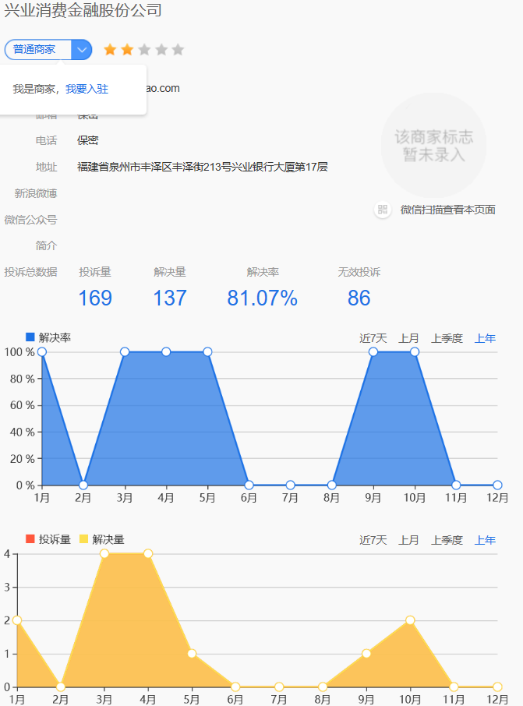Click the 普通商家 merchant type label
Image resolution: width=523 pixels, height=706 pixels.
point(34,50)
